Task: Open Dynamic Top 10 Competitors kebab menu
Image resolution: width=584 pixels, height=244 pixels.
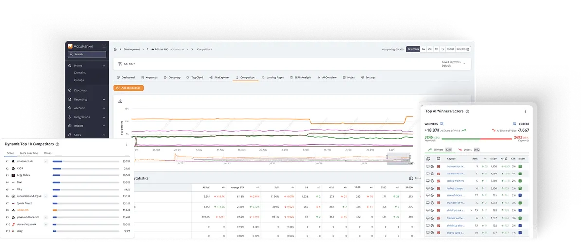Action: pyautogui.click(x=127, y=144)
